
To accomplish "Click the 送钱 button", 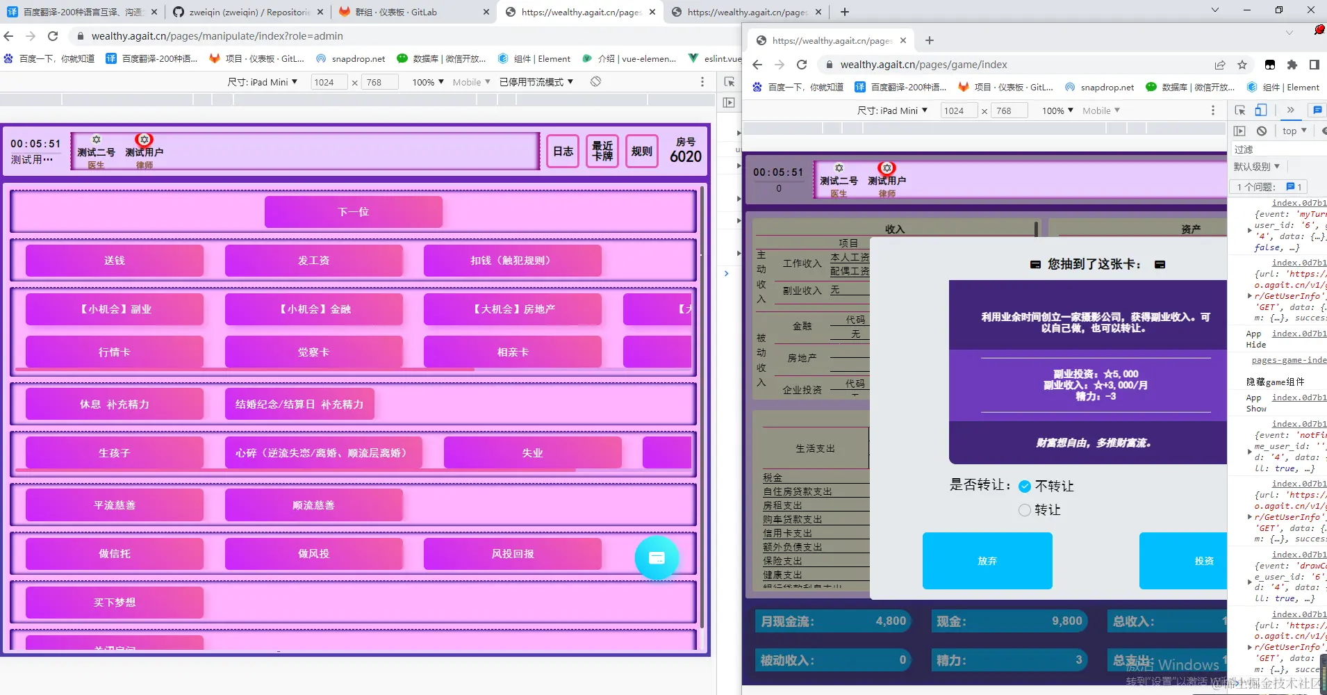I will 115,260.
